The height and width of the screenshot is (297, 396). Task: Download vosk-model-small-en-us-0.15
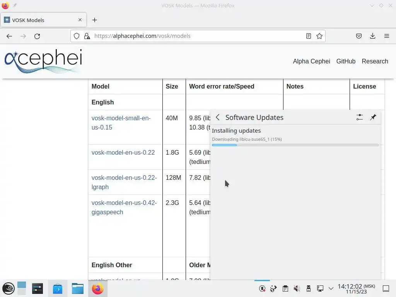[121, 123]
